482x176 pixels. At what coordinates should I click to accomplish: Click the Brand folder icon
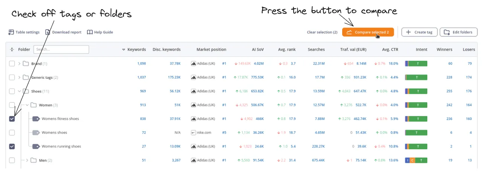click(x=26, y=64)
